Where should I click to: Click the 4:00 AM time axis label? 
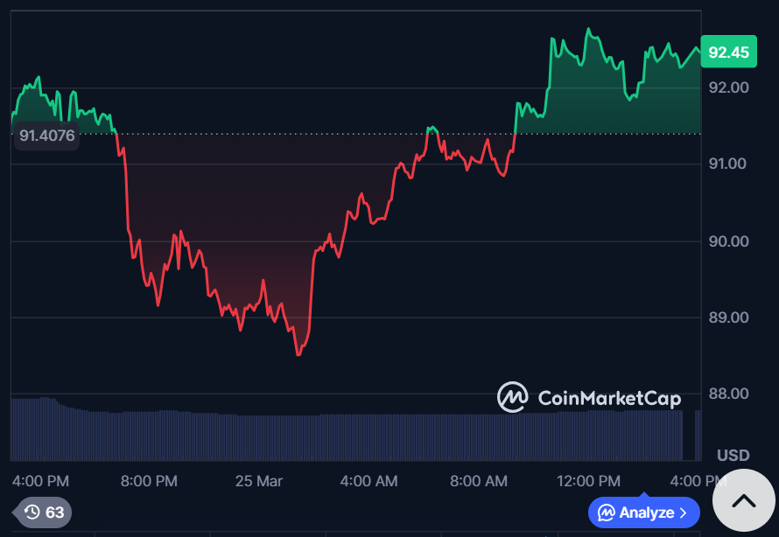(x=368, y=481)
